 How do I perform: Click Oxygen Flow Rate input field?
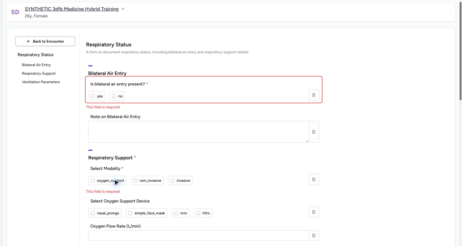tap(198, 236)
